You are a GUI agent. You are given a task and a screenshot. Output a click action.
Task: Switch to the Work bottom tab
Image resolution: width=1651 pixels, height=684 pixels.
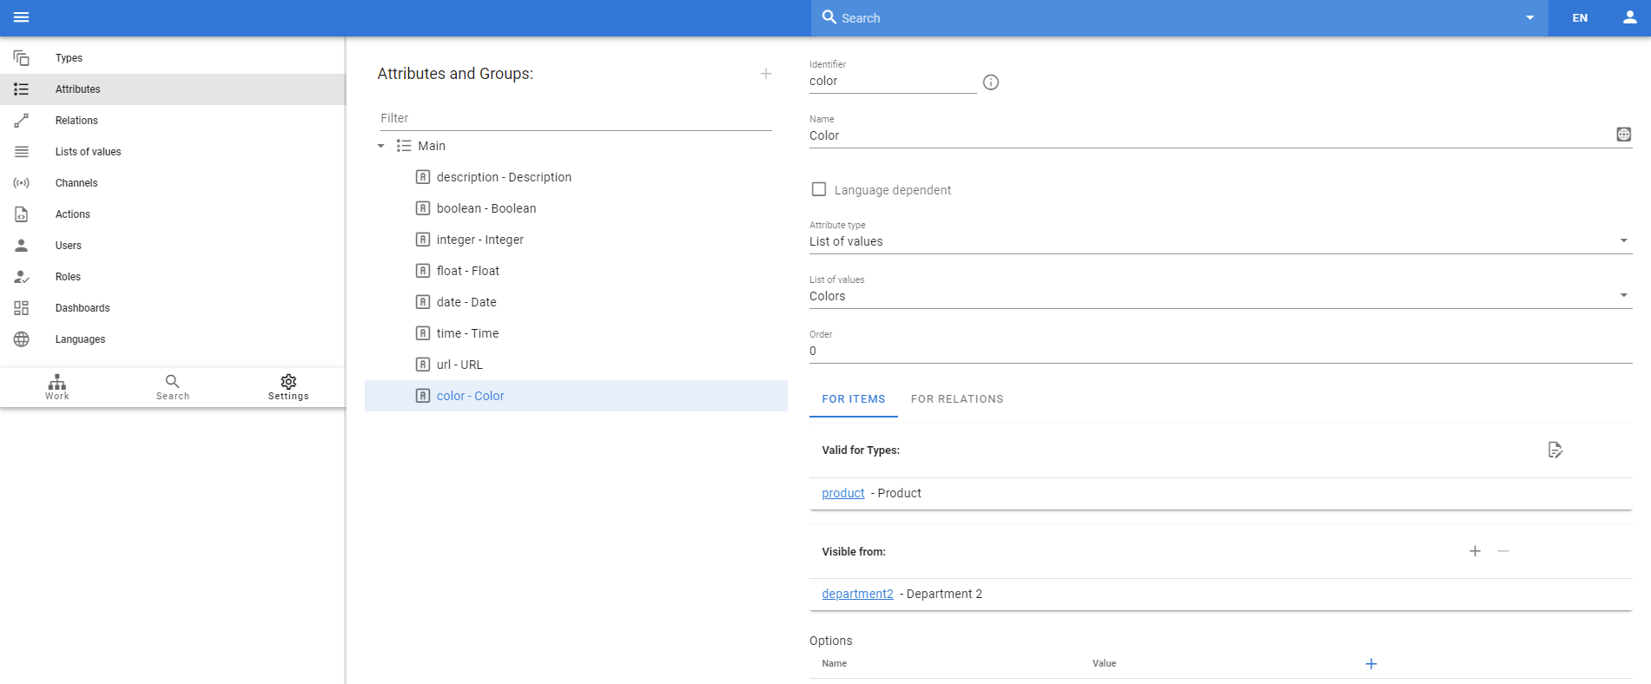click(57, 387)
